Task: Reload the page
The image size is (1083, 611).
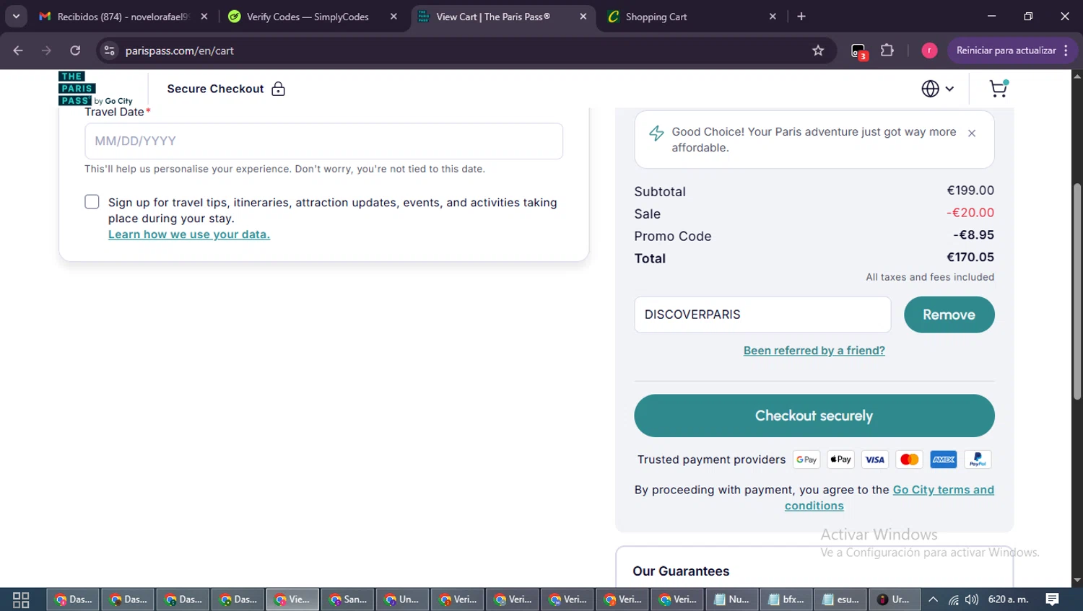Action: coord(75,50)
